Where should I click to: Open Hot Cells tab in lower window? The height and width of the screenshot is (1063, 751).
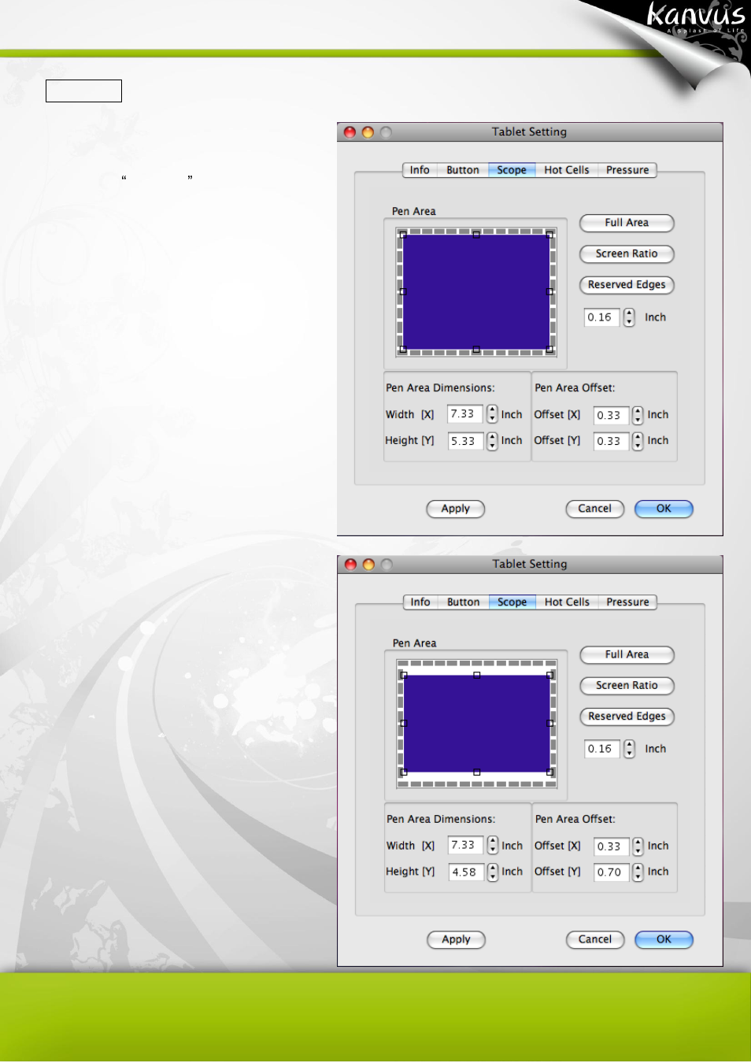(x=568, y=602)
